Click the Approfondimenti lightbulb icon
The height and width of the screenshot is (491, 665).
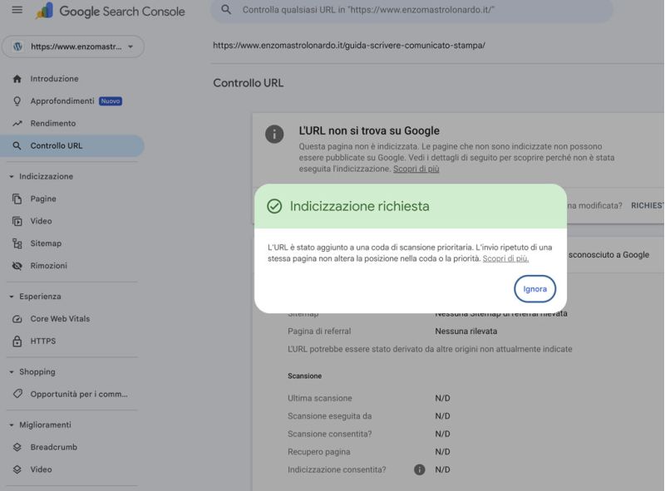click(x=17, y=101)
